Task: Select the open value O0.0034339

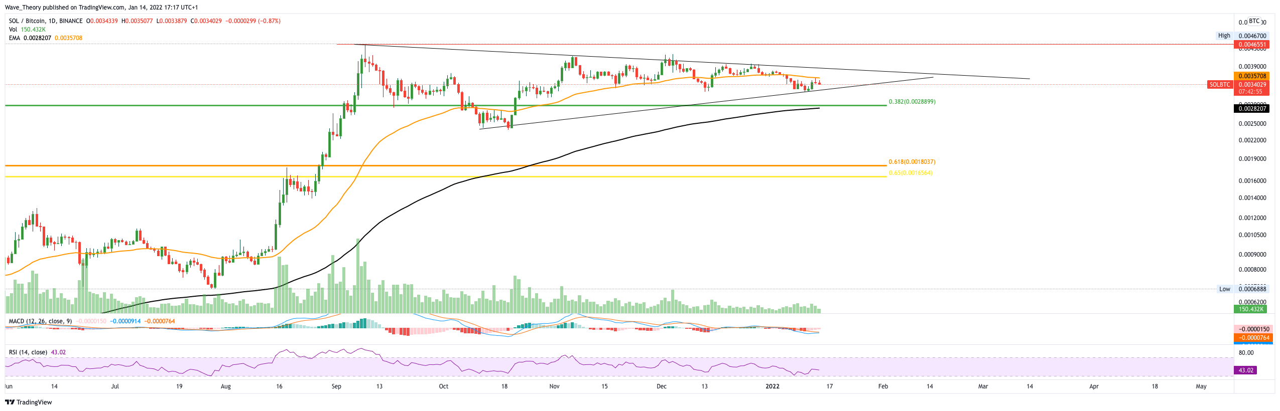Action: pos(102,21)
